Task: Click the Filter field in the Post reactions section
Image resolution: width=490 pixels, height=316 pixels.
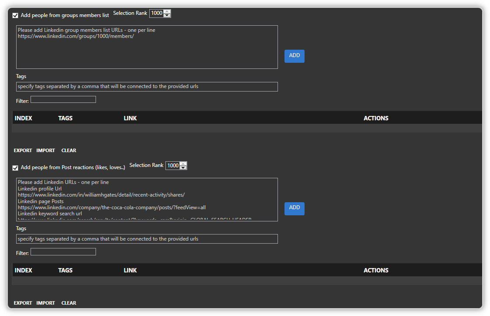Action: click(63, 251)
